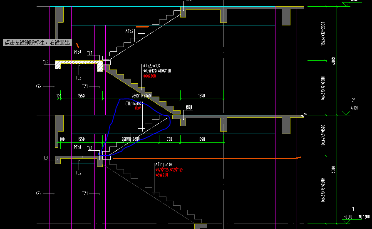This screenshot has width=372, height=229.
Task: Select the '166.67X9=1500' vertical dimension
Action: point(323,136)
